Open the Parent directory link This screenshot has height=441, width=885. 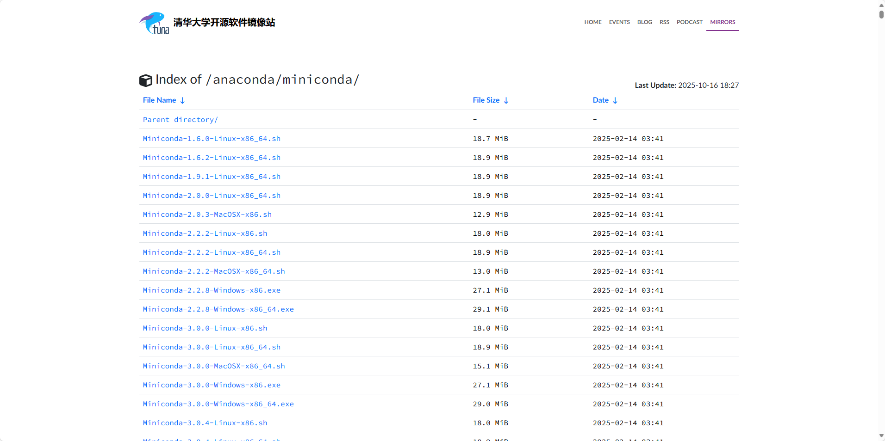tap(180, 119)
